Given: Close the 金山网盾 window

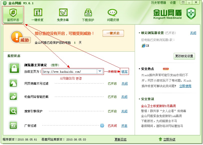Looking at the screenshot, I should (x=196, y=2).
